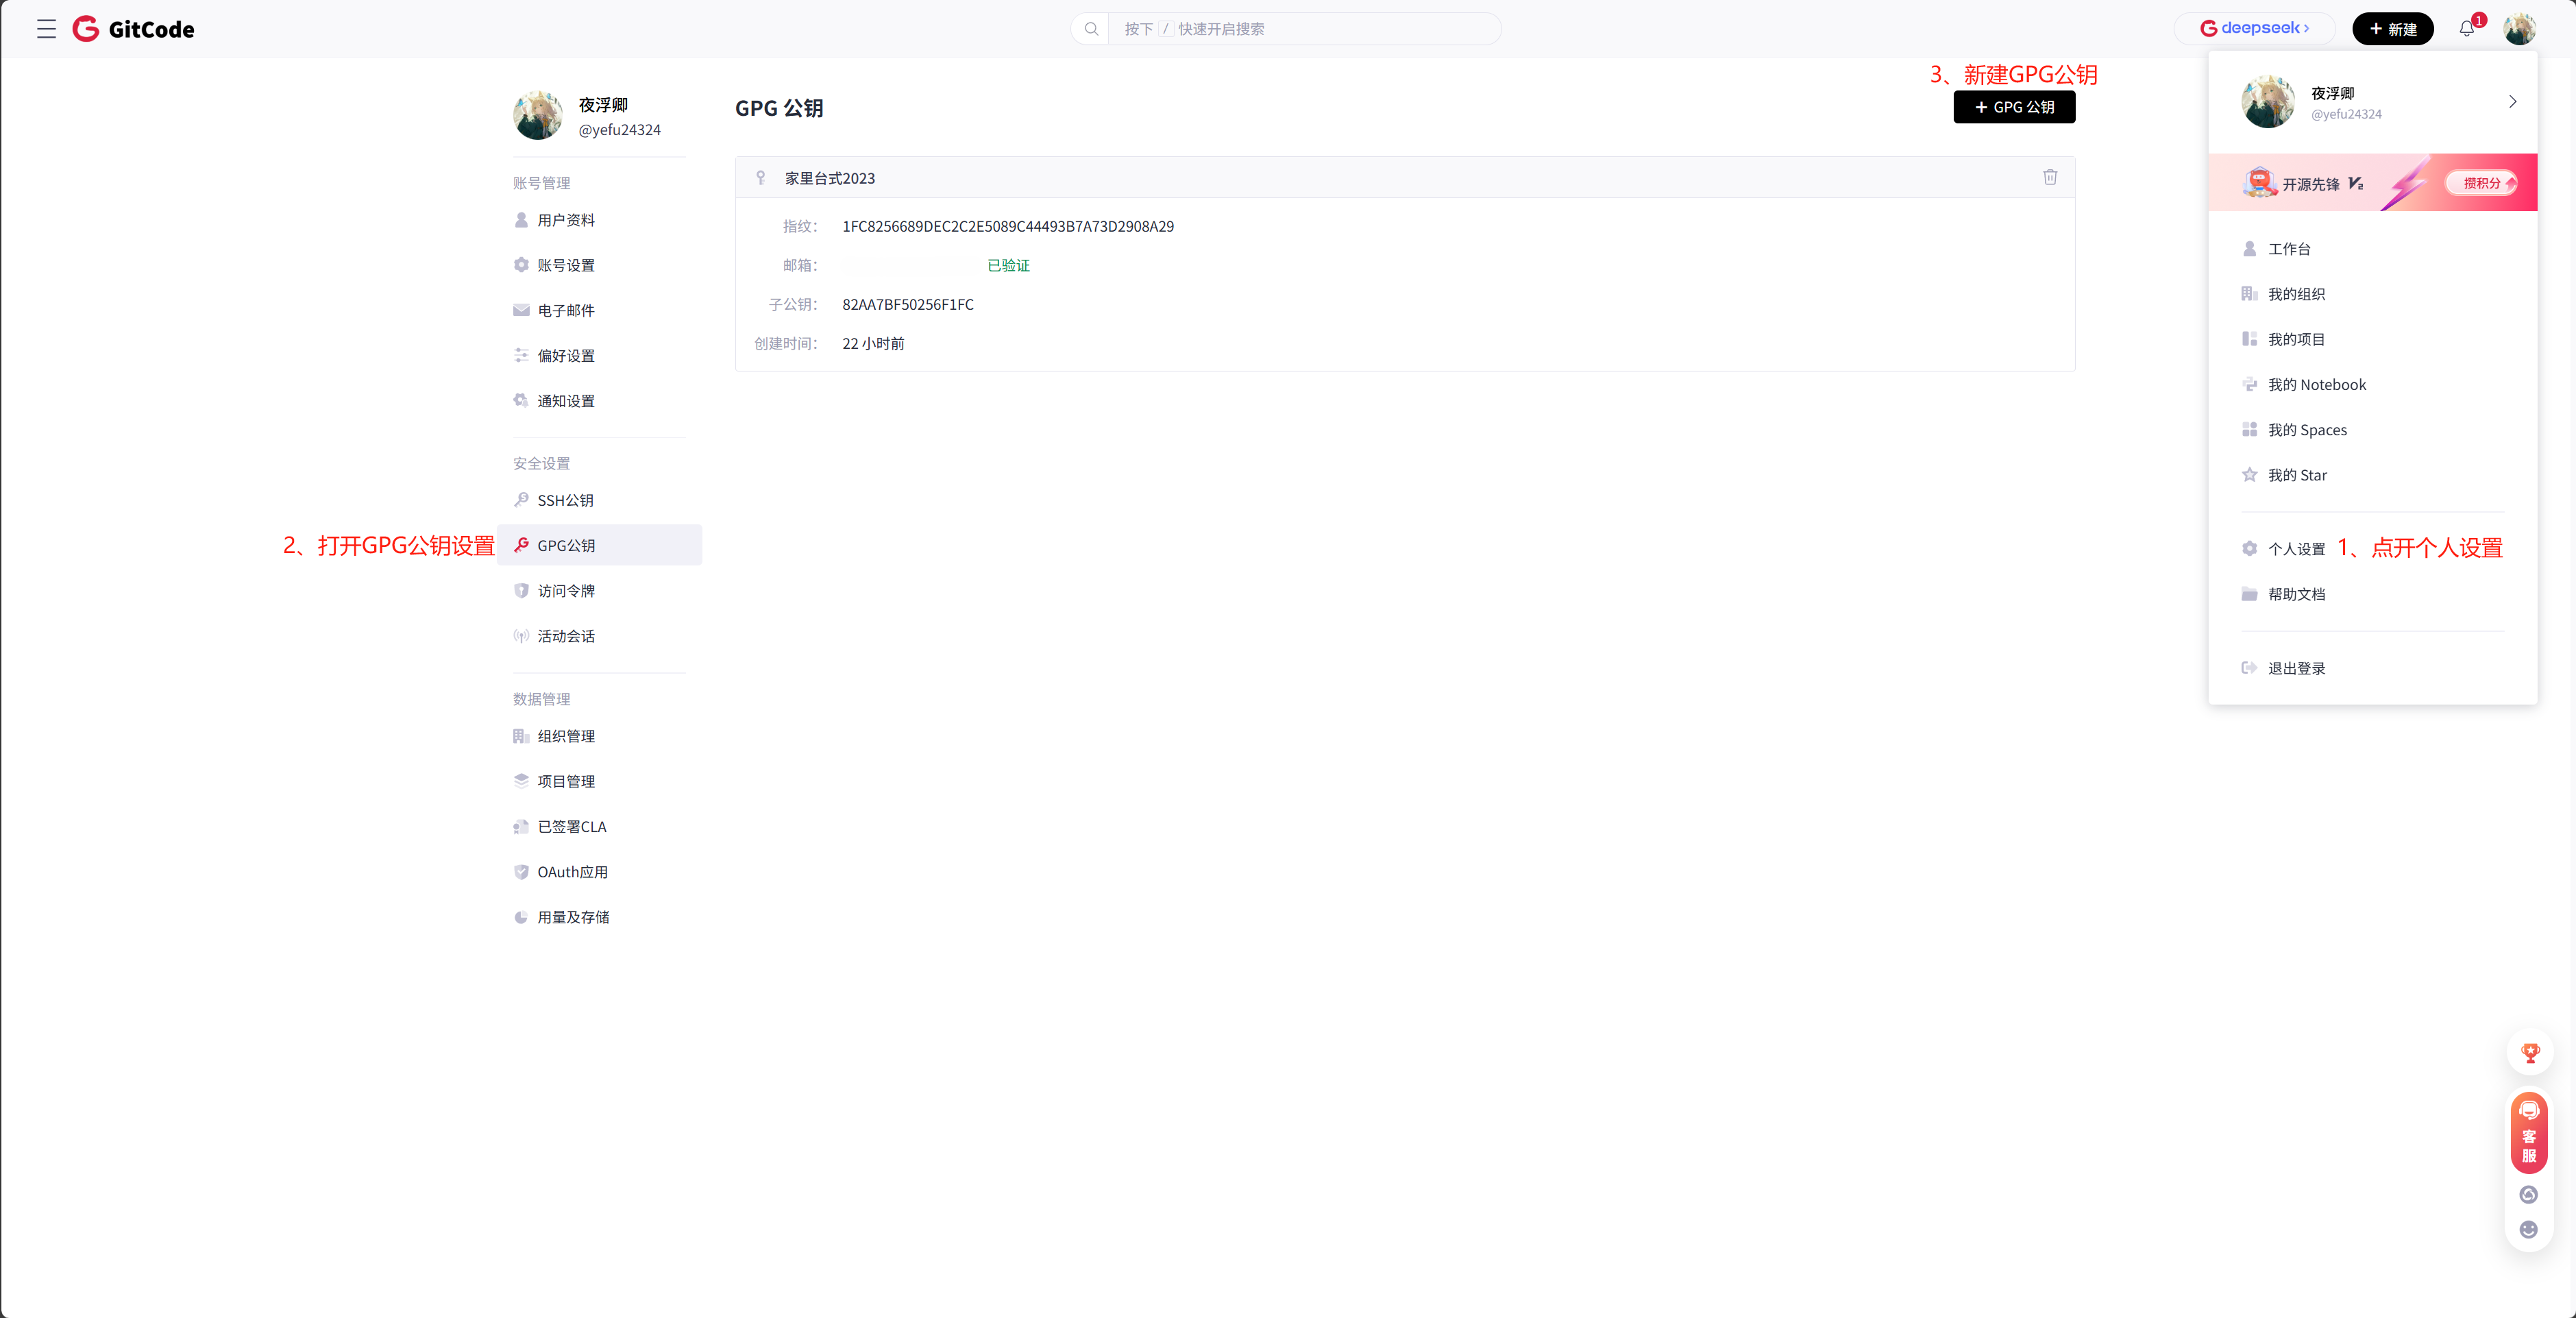Select SSH公钥 in the settings sidebar
The height and width of the screenshot is (1318, 2576).
[565, 500]
